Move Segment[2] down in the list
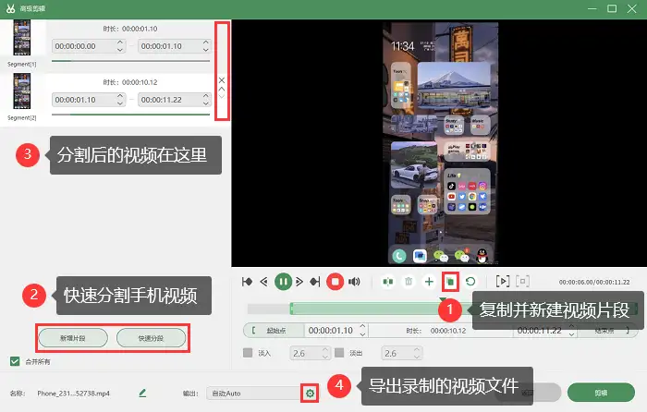Screen dimensions: 647x412 point(222,96)
